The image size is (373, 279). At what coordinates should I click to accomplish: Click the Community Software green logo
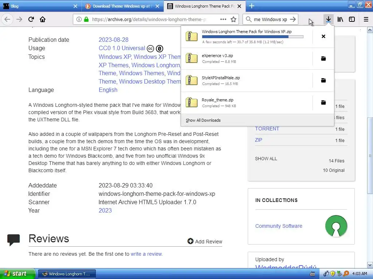pos(336,226)
